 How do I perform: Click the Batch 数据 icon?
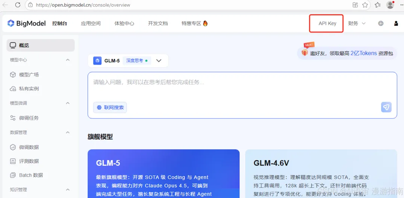(13, 175)
